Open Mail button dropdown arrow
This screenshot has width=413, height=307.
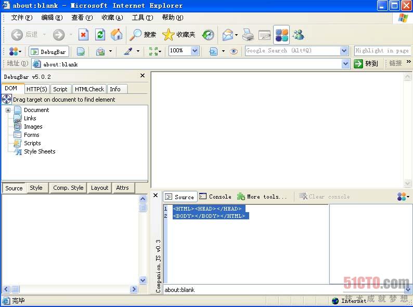[x=236, y=35]
